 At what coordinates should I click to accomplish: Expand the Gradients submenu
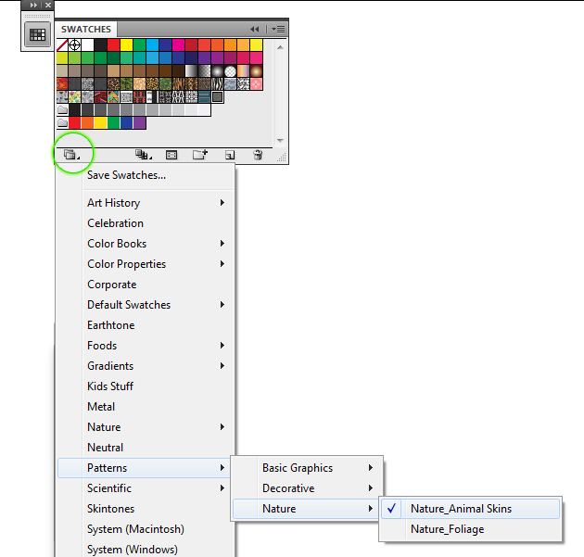point(146,366)
